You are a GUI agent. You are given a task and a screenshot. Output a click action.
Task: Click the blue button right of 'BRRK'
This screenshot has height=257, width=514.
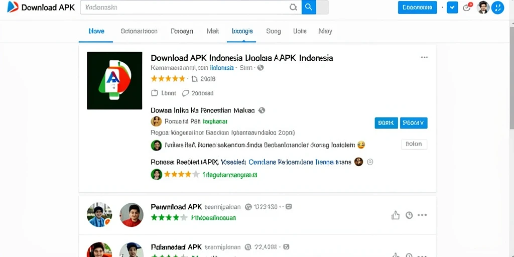pyautogui.click(x=414, y=123)
